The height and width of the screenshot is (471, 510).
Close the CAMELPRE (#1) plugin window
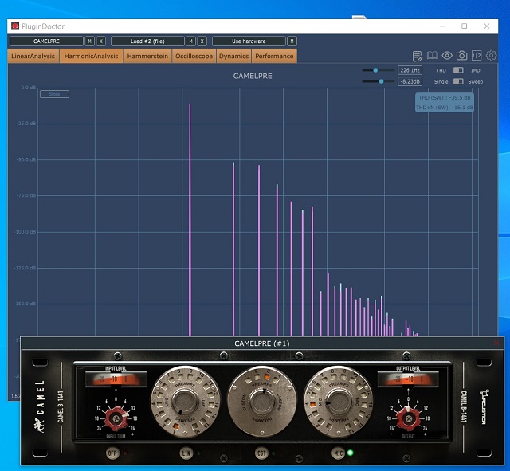tap(496, 343)
